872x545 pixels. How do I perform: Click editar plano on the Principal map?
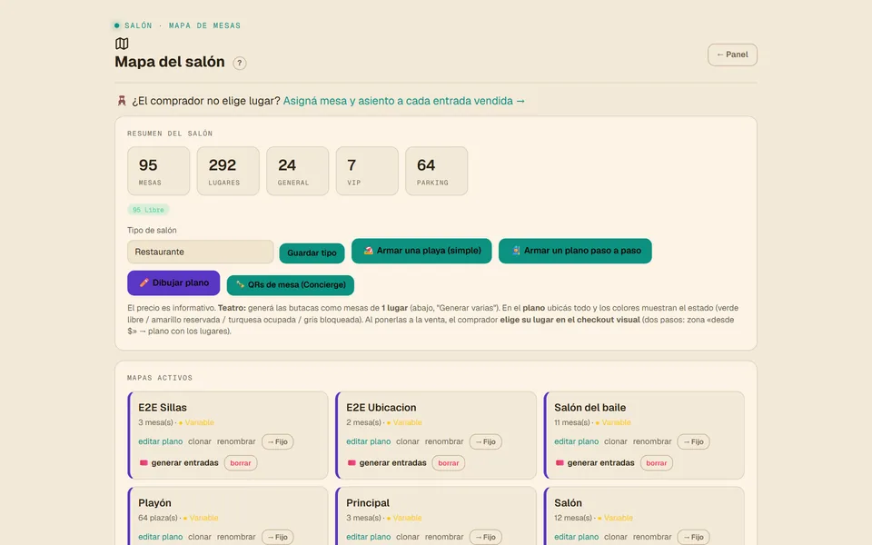(x=368, y=537)
